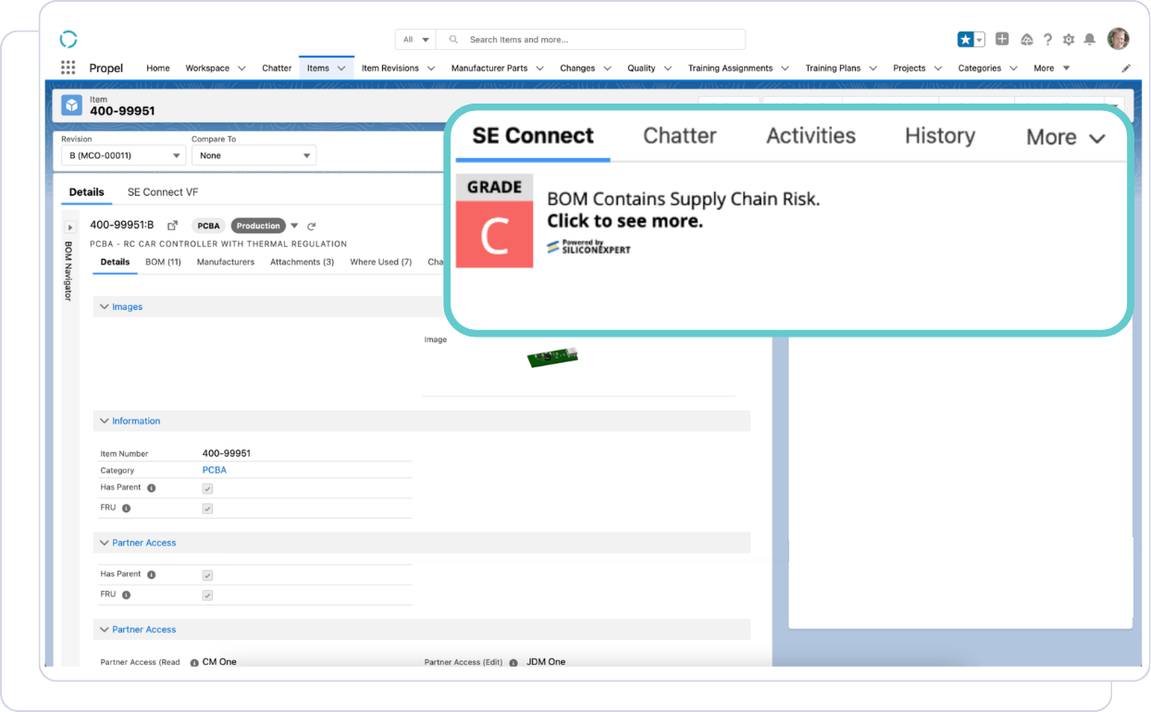
Task: Open the nav bar More menu
Action: click(1051, 68)
